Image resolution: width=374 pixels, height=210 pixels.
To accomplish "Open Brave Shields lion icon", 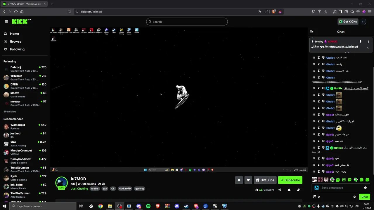I will 273,12.
